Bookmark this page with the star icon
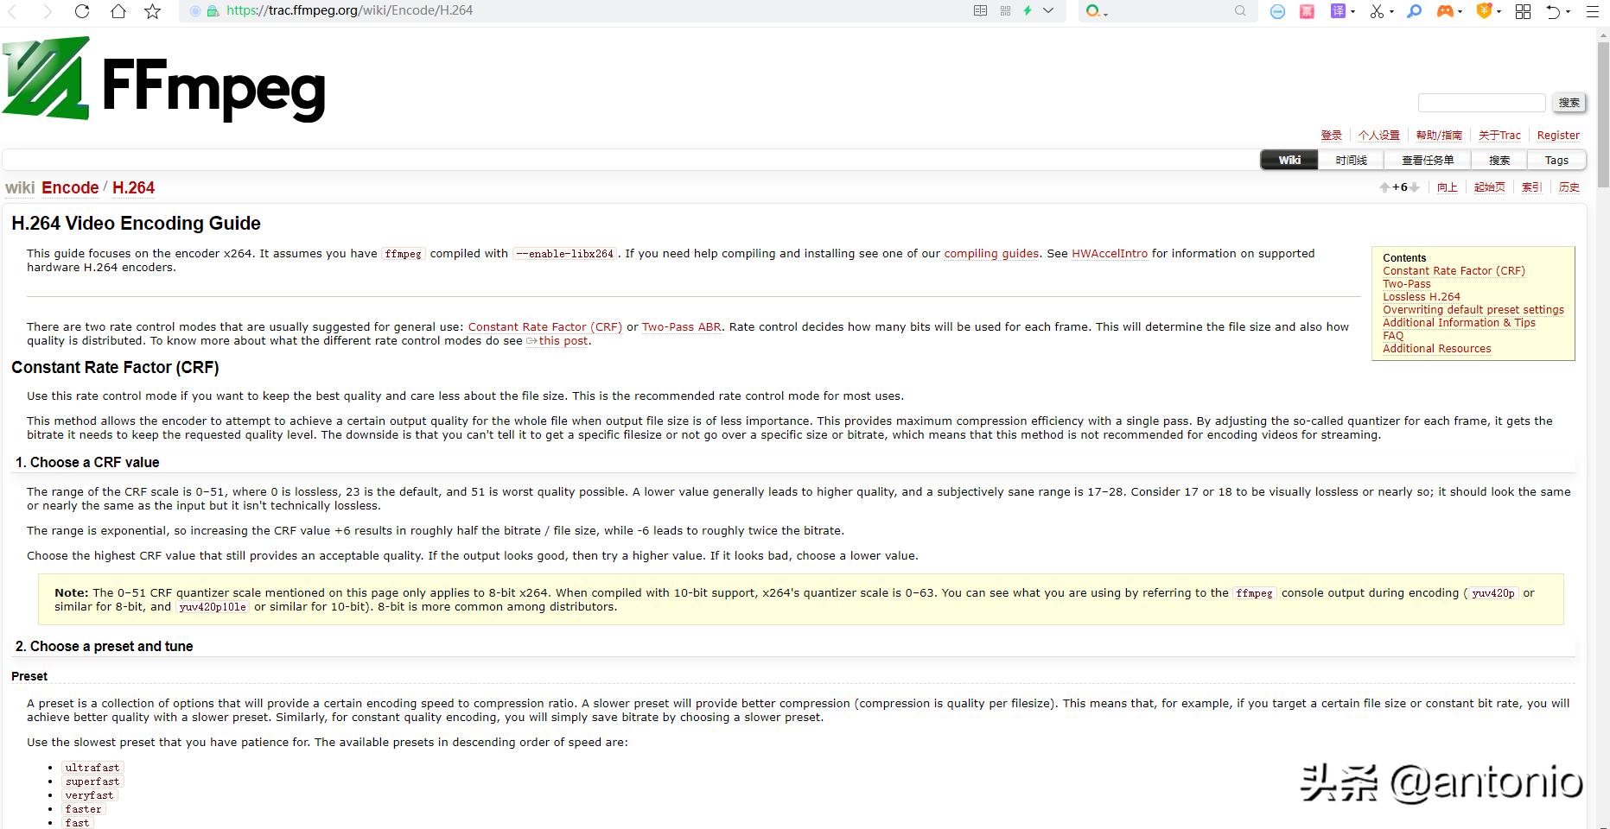The image size is (1610, 829). 153,11
